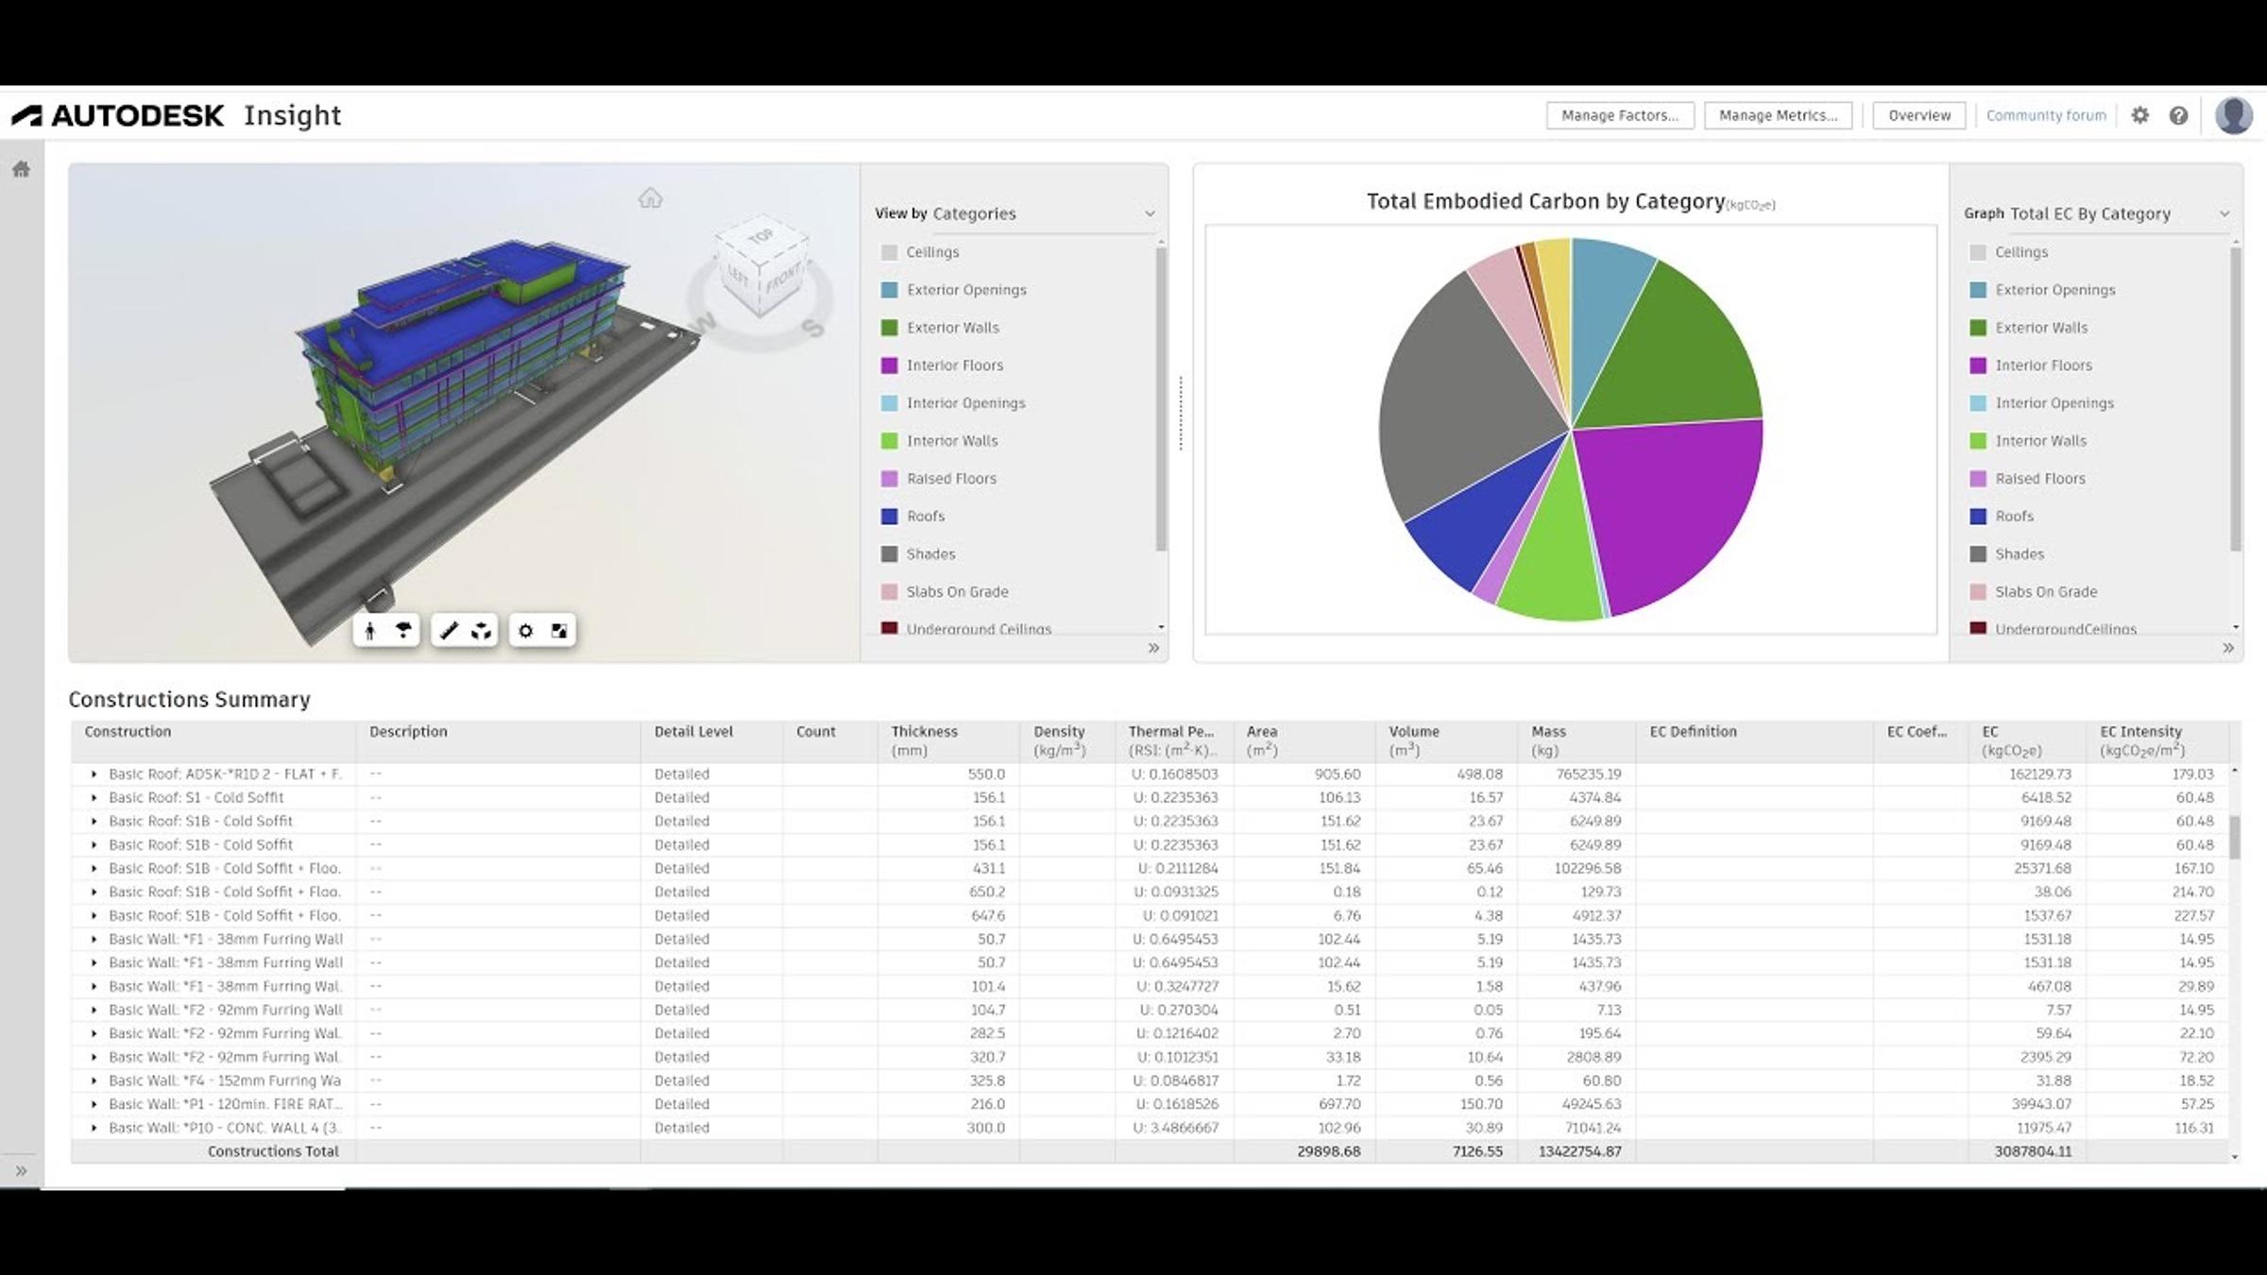Reset viewer to home view
Image resolution: width=2267 pixels, height=1275 pixels.
coord(650,197)
